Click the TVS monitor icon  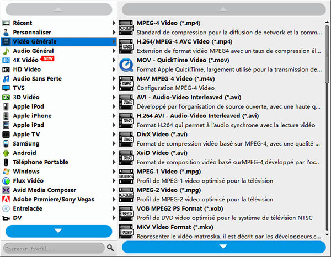(6, 88)
